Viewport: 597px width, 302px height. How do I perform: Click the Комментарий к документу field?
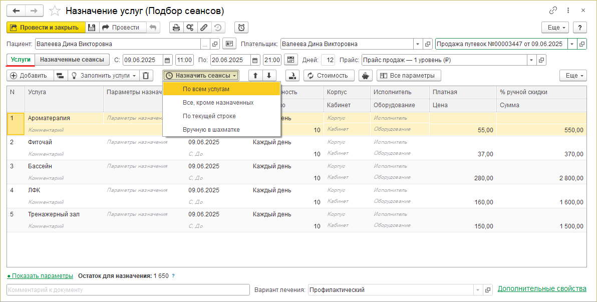click(128, 290)
